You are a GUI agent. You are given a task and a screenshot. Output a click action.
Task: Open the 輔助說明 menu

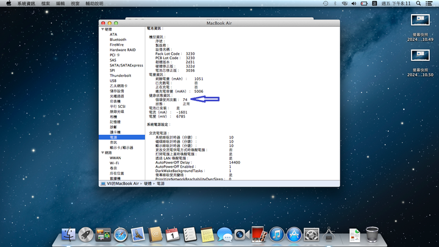click(x=95, y=4)
